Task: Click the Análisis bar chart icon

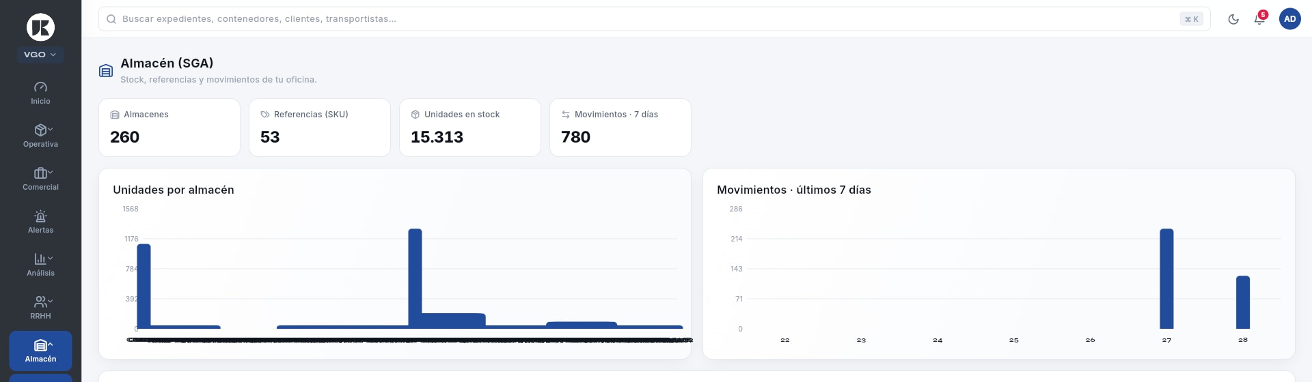Action: point(40,259)
